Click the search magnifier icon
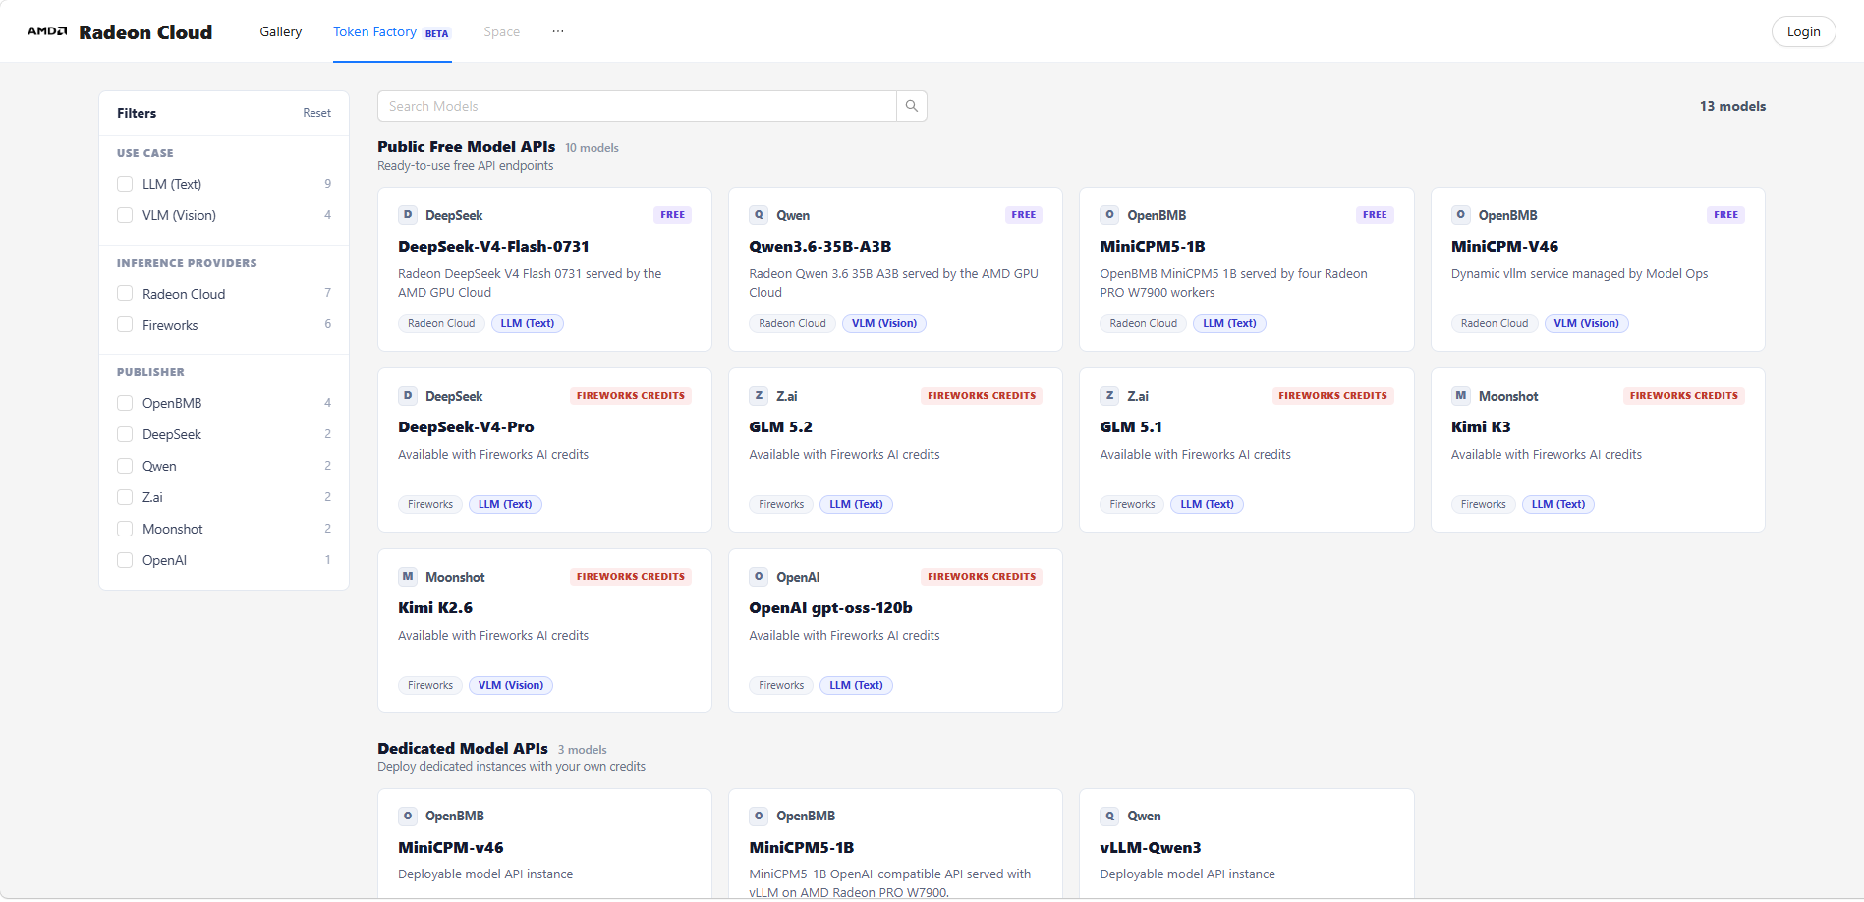This screenshot has width=1864, height=902. click(x=912, y=106)
